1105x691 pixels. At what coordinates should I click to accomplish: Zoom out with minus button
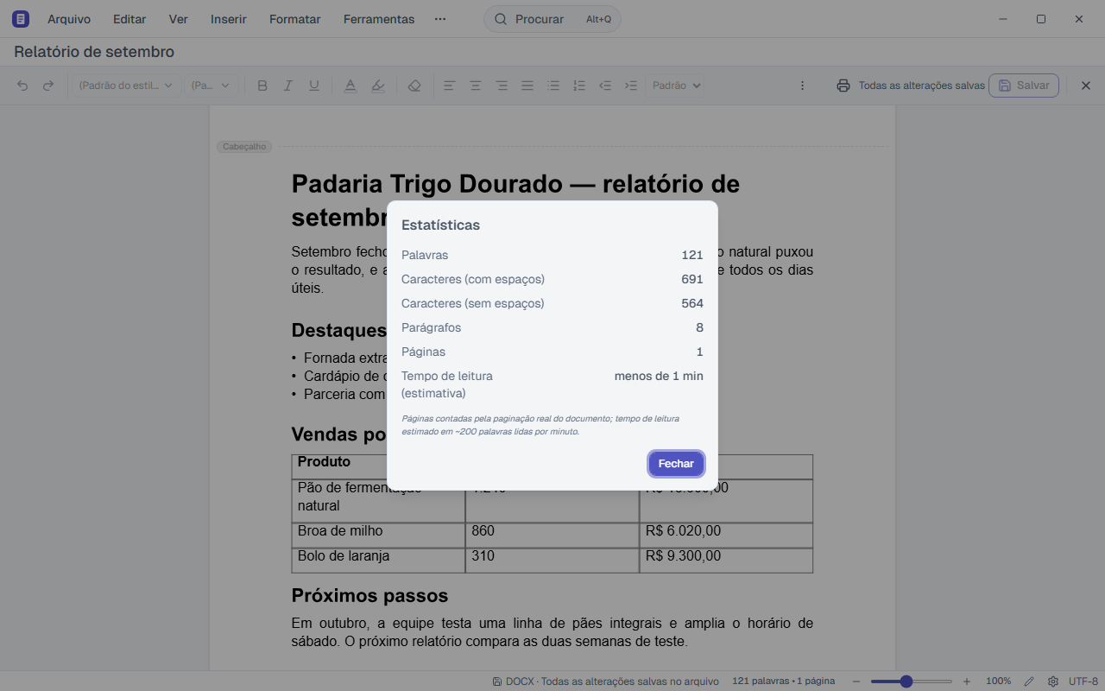856,681
